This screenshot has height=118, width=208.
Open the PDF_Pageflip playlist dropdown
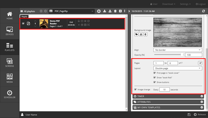click(x=72, y=11)
